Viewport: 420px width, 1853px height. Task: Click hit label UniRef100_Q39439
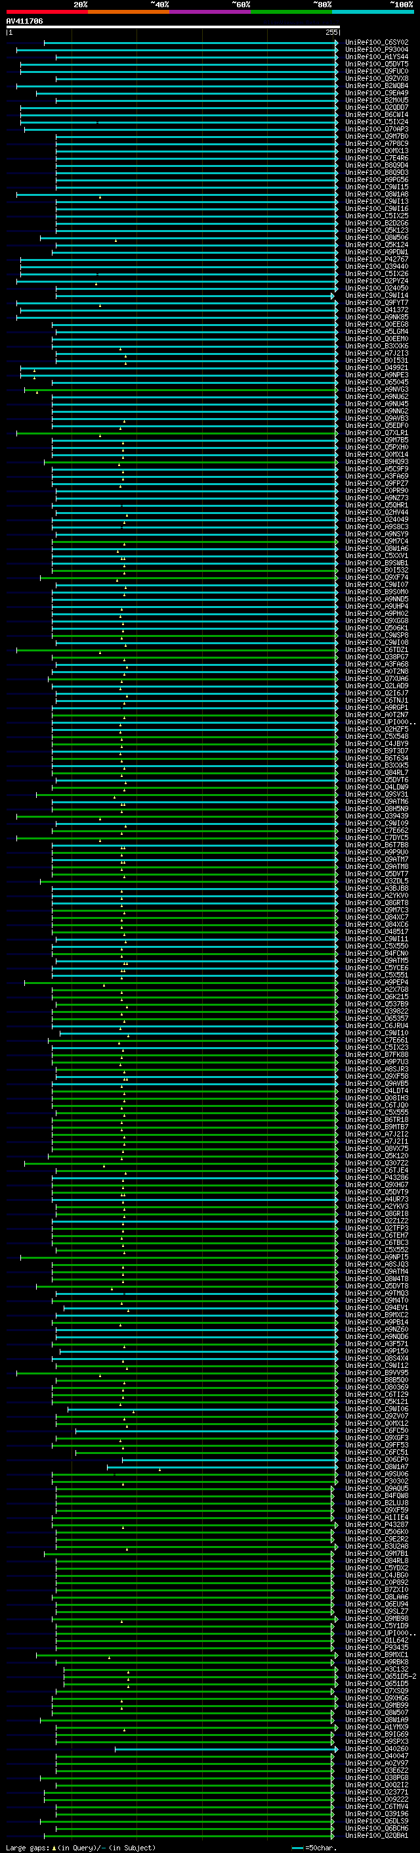(376, 816)
